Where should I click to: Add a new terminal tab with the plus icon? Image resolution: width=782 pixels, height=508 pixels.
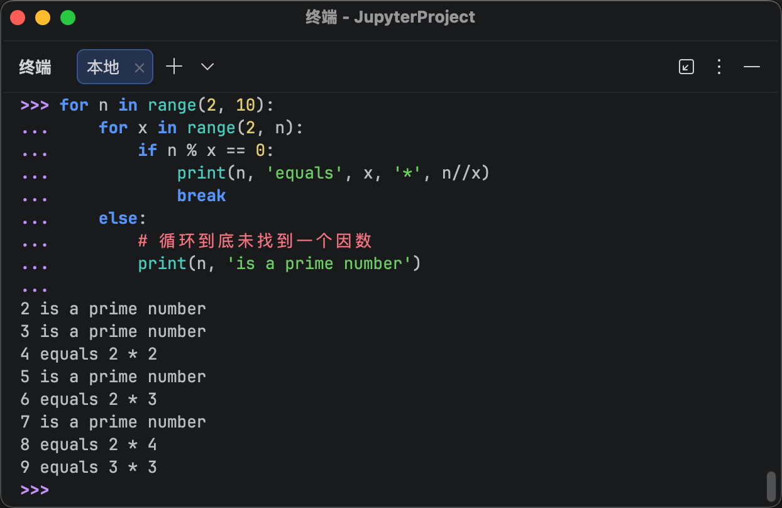coord(174,67)
